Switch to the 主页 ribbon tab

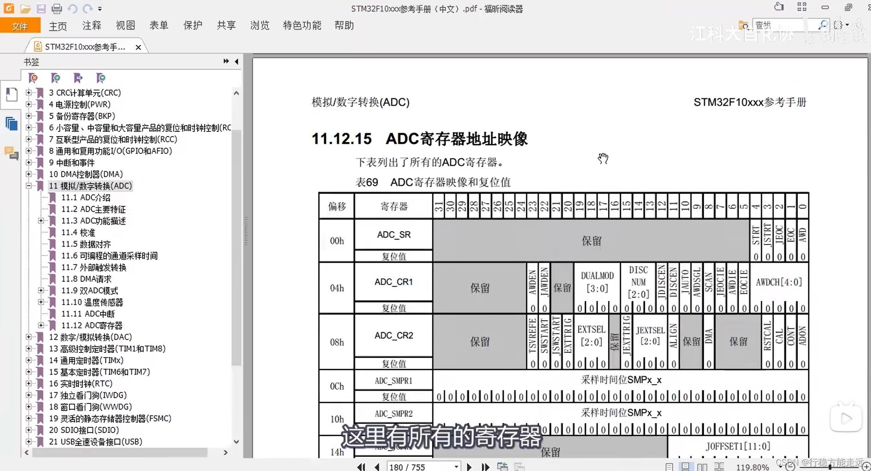coord(58,26)
